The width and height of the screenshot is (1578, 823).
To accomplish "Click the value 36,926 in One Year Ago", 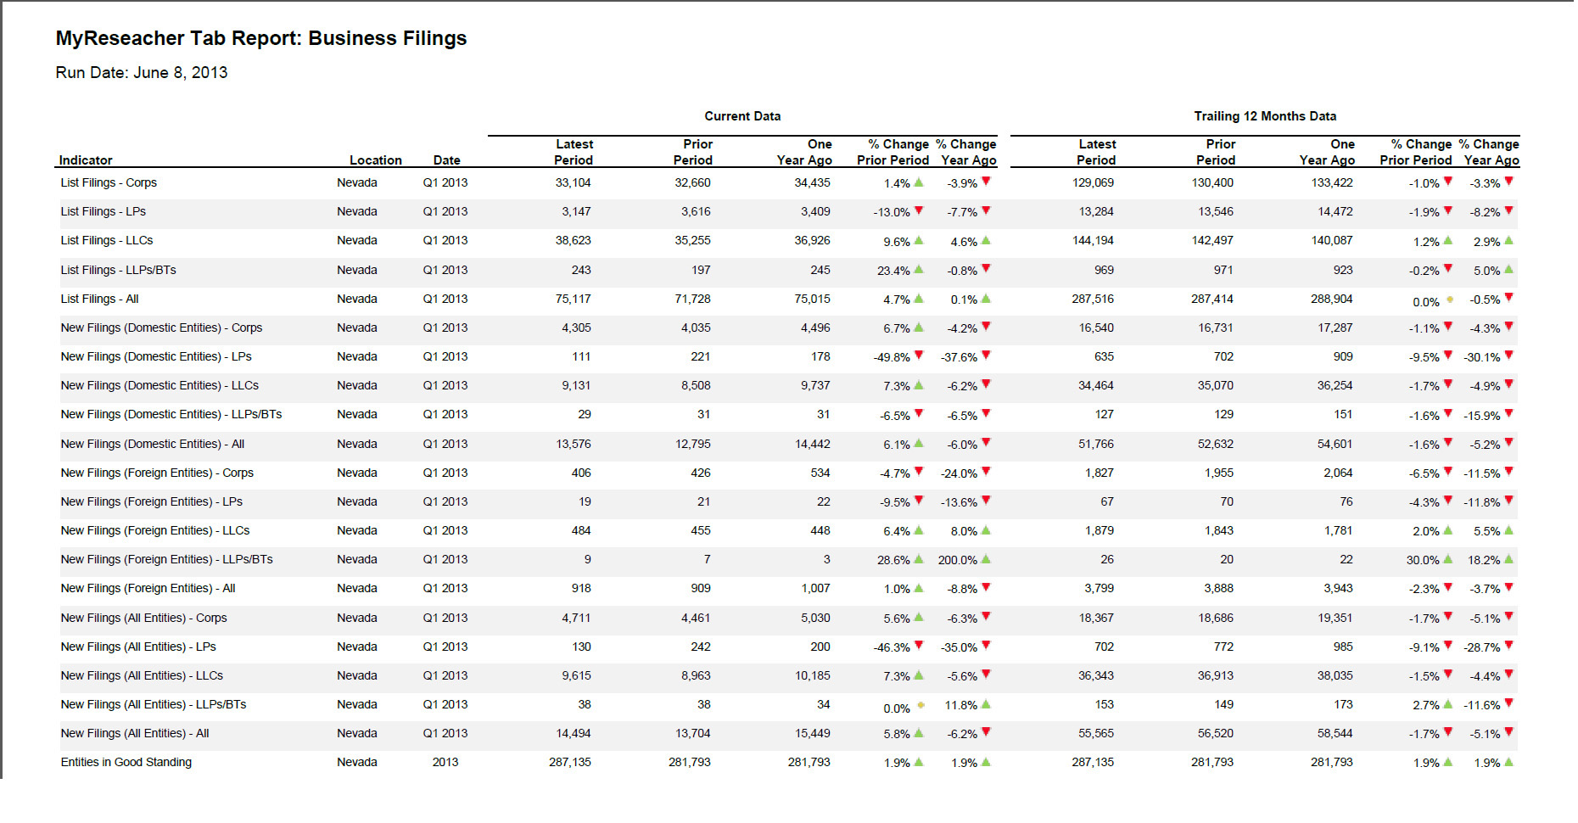I will [813, 240].
